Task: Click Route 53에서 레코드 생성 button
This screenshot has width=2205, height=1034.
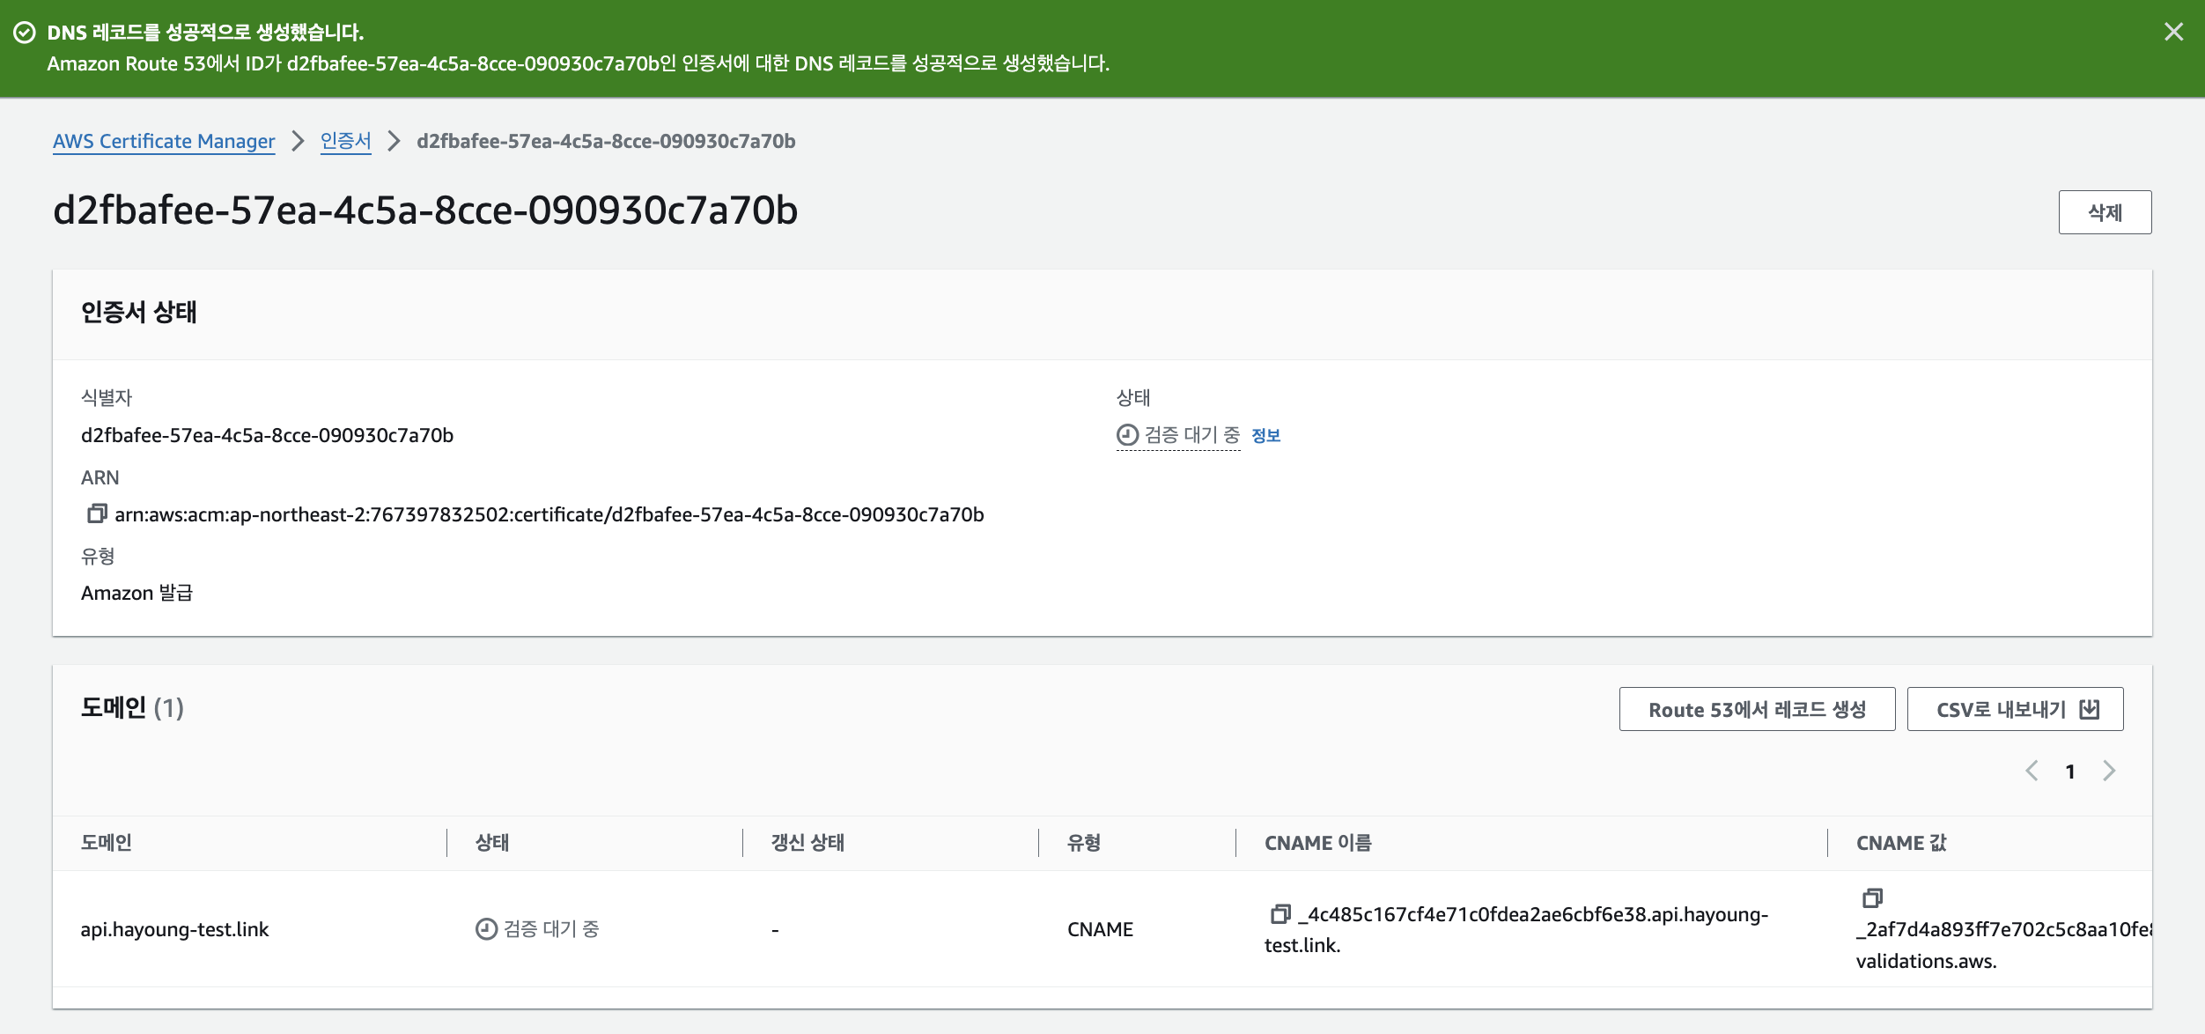Action: (1757, 710)
